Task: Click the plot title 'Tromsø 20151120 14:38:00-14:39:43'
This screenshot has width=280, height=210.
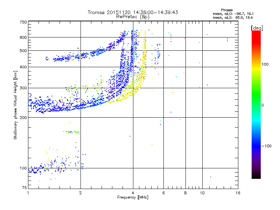Action: click(133, 12)
